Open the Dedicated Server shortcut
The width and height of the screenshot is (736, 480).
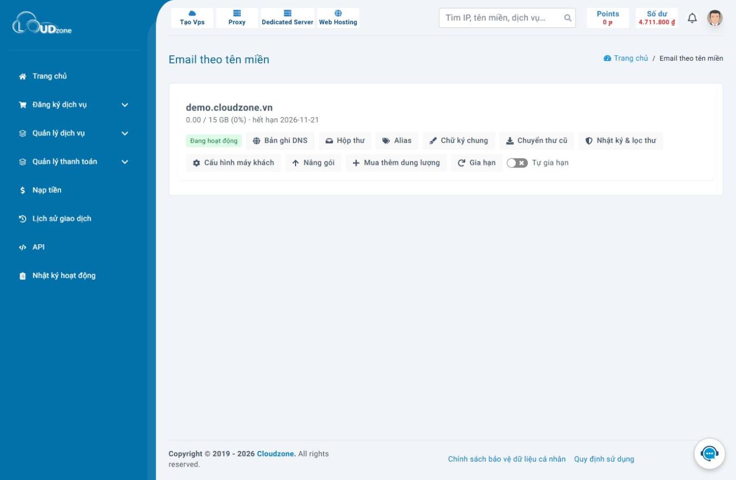(x=288, y=18)
